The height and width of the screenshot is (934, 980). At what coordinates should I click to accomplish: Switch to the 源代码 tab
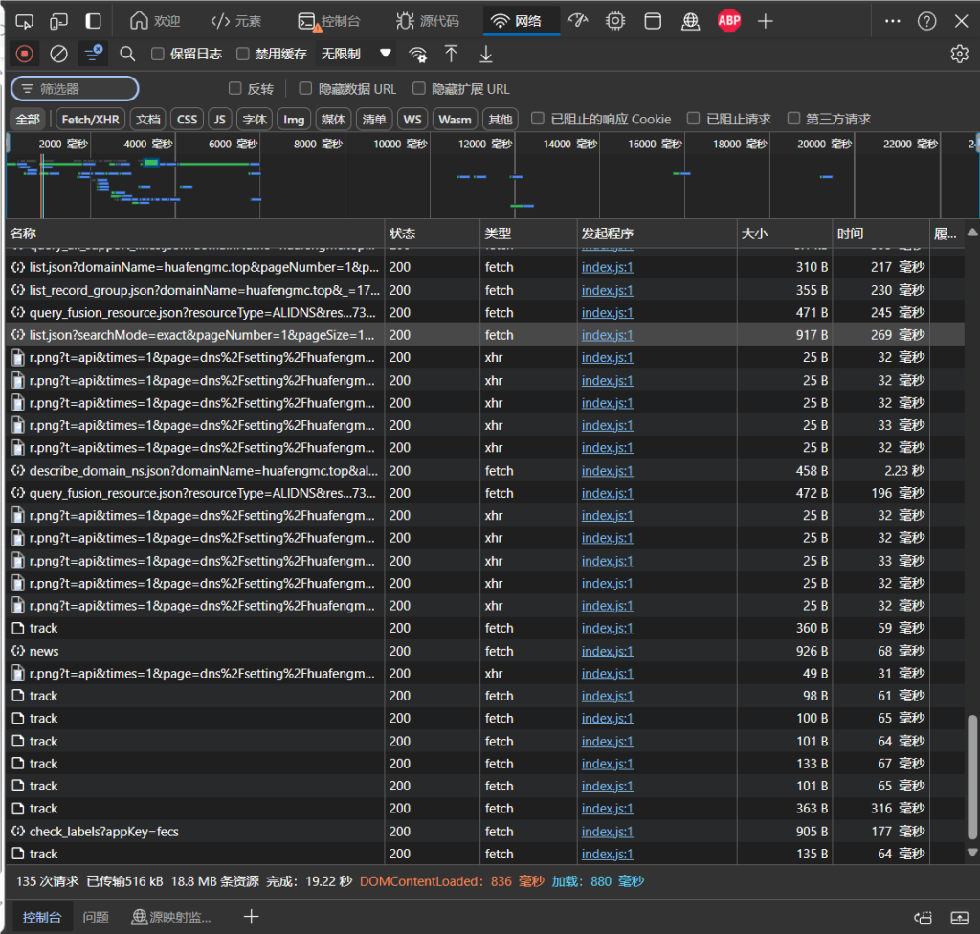428,20
